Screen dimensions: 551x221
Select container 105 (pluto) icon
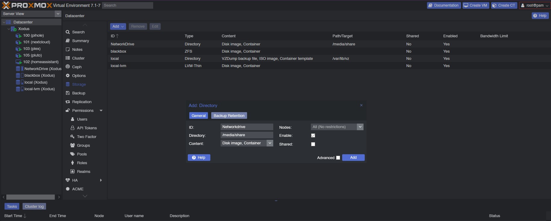(18, 55)
